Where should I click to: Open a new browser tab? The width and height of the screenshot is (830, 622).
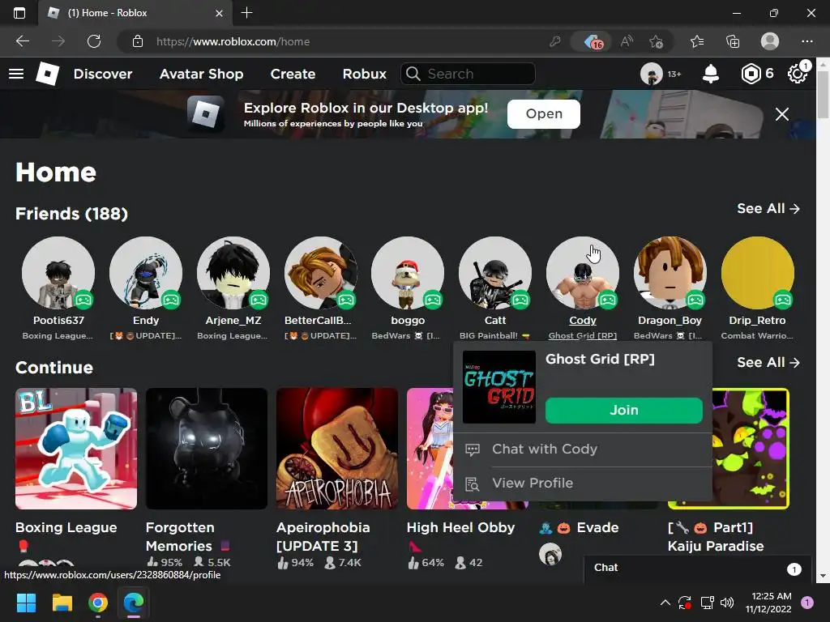point(246,13)
